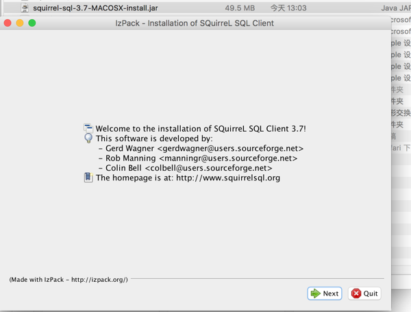
Task: Click the jar file icon in Finder
Action: 25,8
